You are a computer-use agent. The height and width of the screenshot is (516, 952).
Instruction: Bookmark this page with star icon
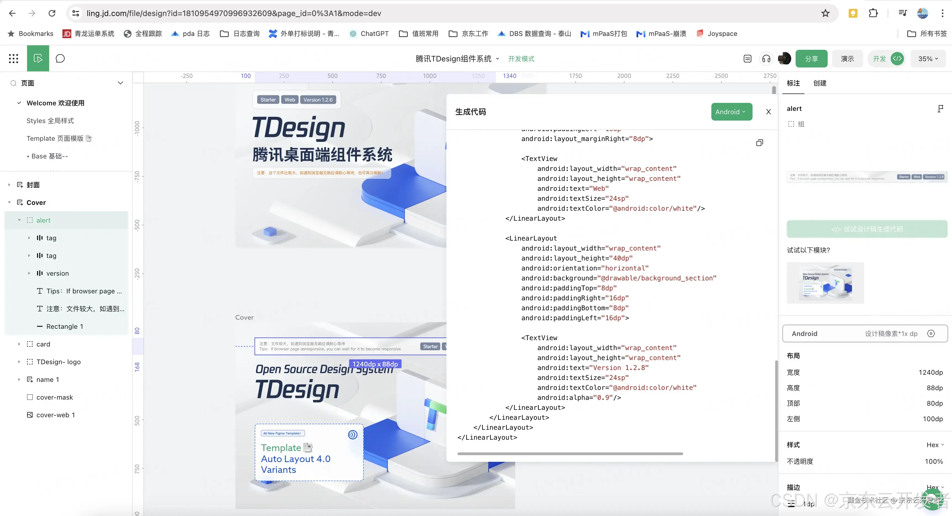click(825, 13)
